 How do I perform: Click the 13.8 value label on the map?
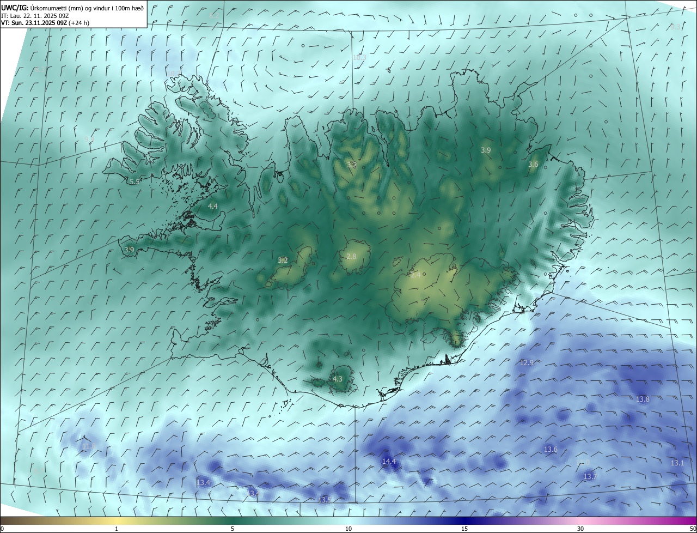point(643,399)
